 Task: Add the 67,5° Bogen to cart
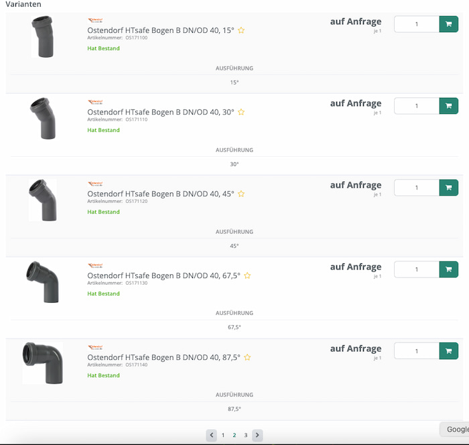449,269
